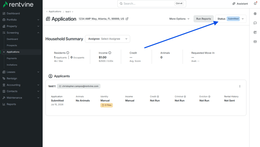Screen dimensions: 260x147
Task: Click the 1 Applicants count
Action: tap(61, 57)
